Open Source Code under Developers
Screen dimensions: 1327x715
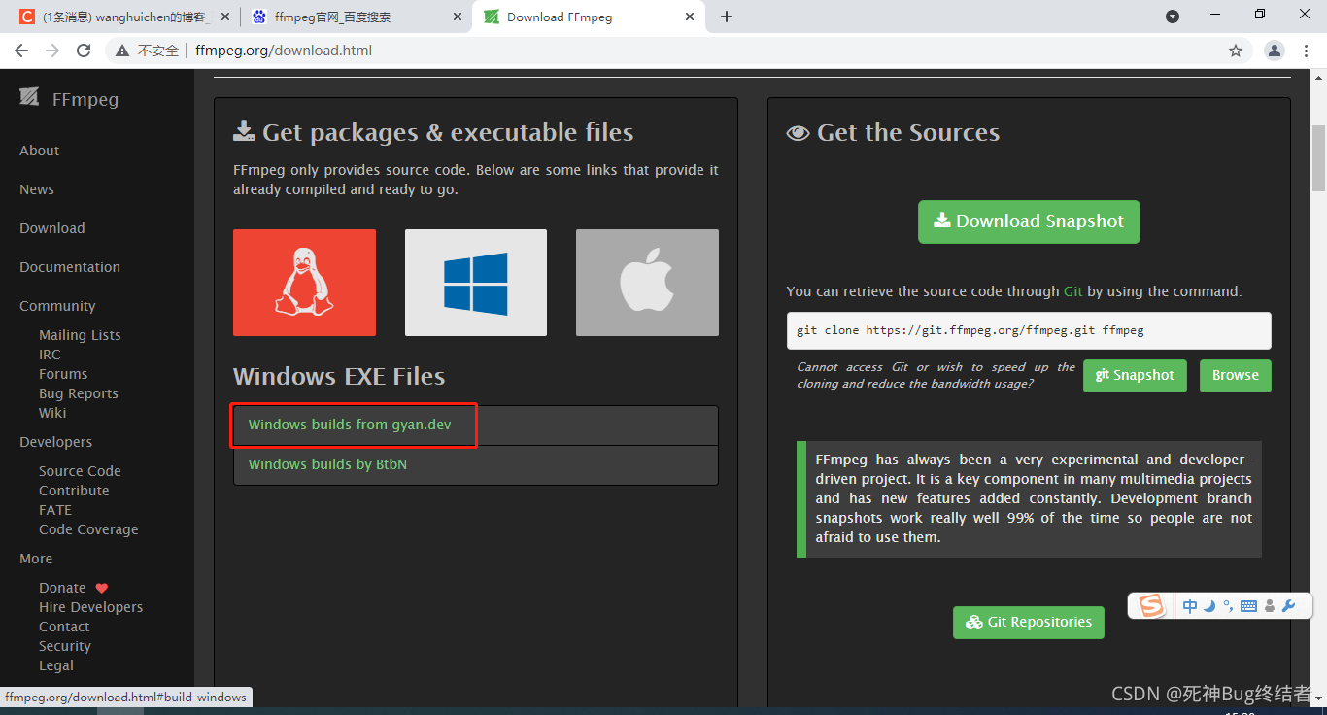80,471
